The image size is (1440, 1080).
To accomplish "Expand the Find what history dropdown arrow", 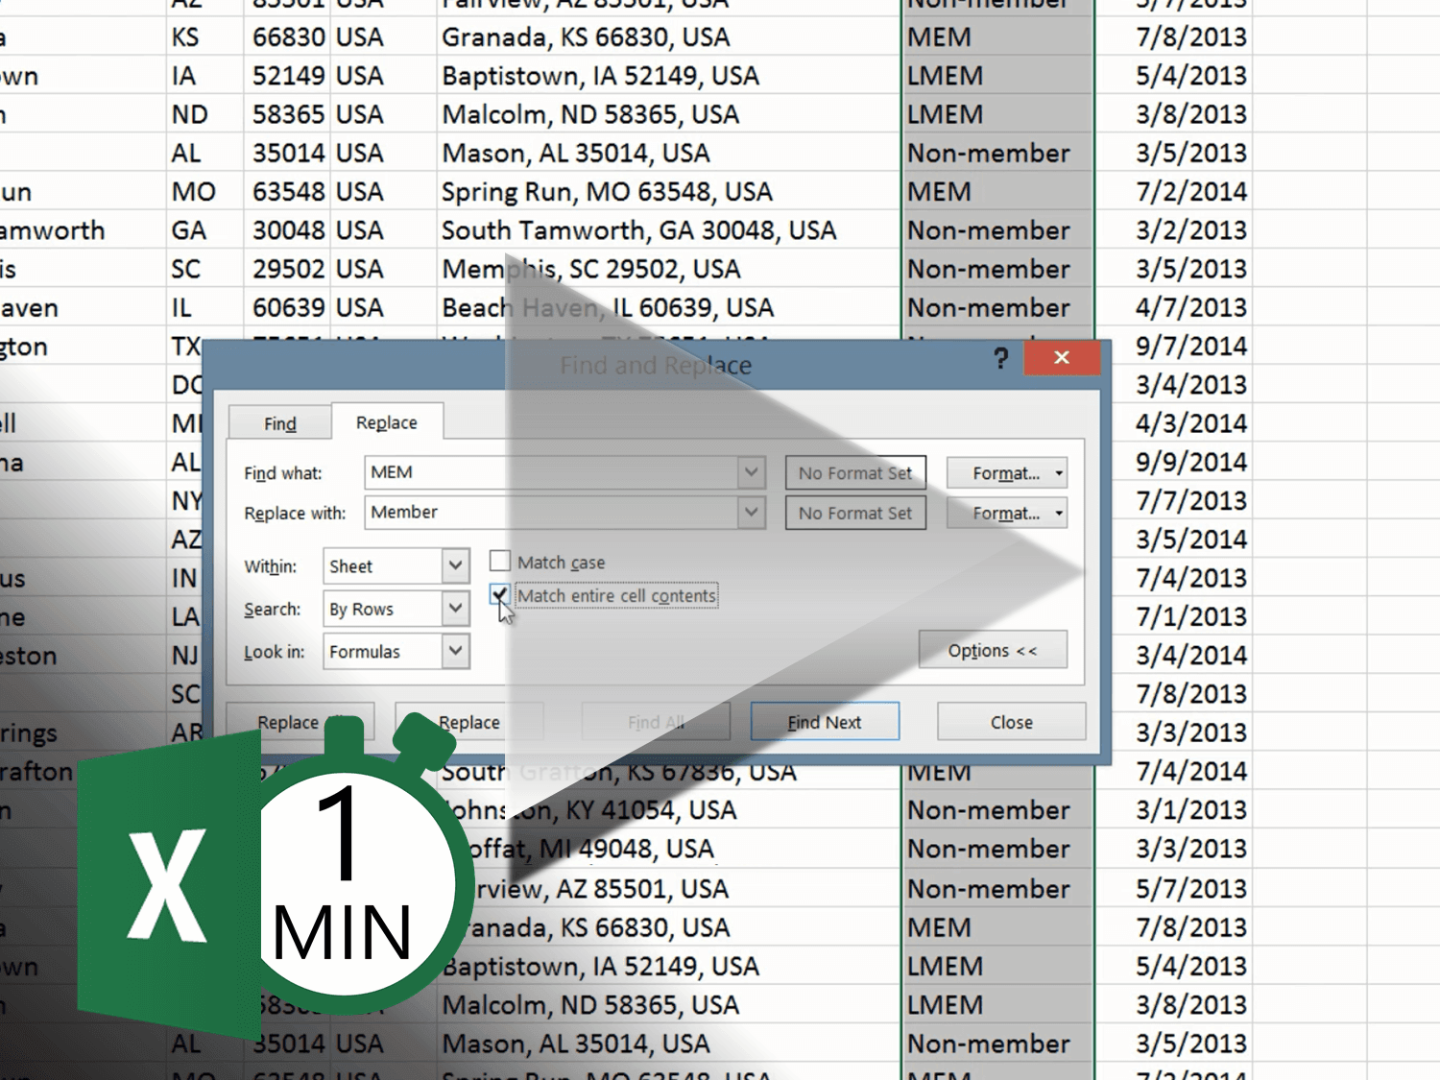I will click(x=752, y=472).
